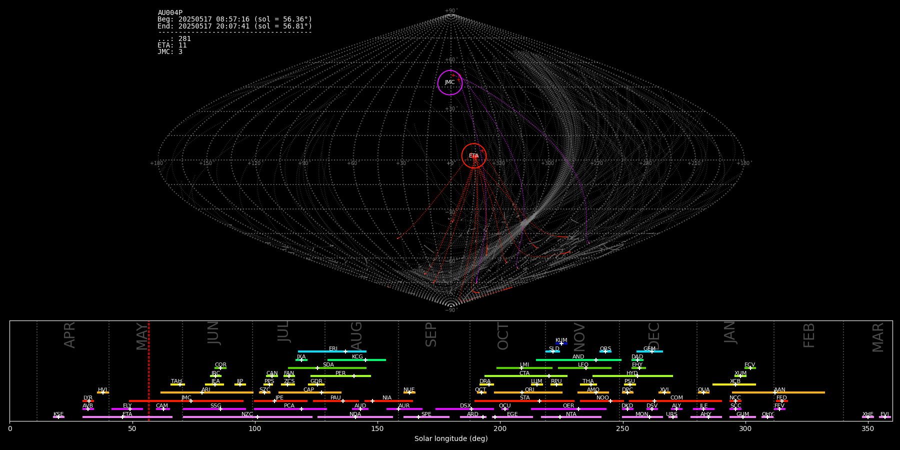Click the SSG shower label

point(215,406)
